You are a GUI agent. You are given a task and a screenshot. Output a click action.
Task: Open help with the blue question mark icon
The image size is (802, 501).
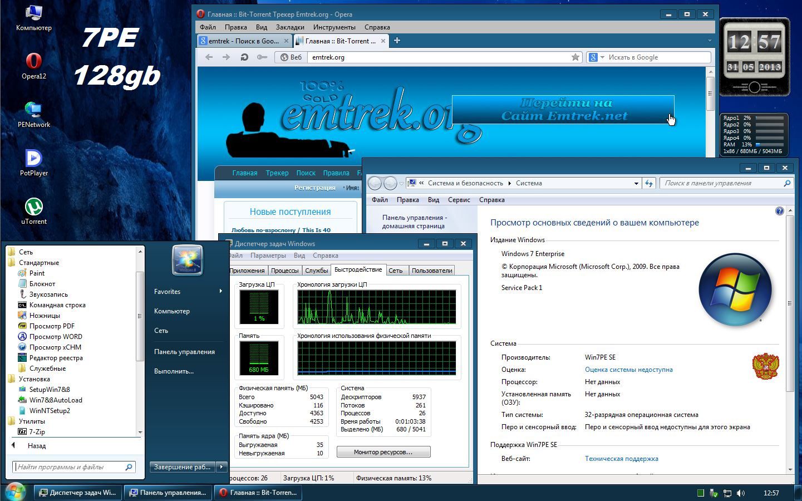(780, 211)
